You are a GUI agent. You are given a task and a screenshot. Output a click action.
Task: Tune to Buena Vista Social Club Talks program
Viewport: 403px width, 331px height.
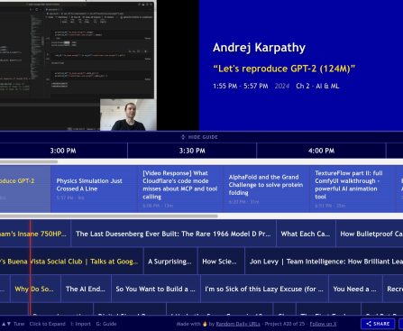pyautogui.click(x=71, y=262)
